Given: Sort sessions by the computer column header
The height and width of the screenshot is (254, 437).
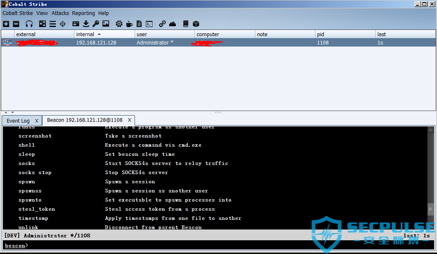Looking at the screenshot, I should pos(225,34).
